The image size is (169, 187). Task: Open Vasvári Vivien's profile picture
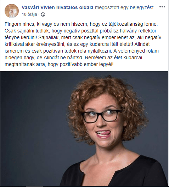point(12,11)
